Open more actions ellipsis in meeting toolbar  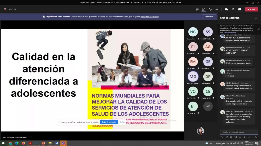pos(217,9)
